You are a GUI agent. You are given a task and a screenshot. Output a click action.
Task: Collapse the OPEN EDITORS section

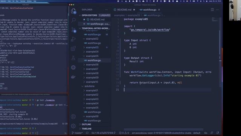click(89, 15)
